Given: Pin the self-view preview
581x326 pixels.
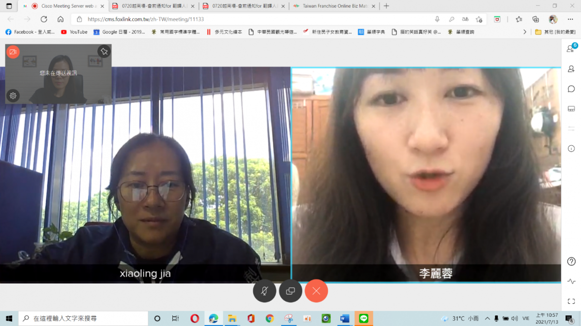Looking at the screenshot, I should pos(104,51).
